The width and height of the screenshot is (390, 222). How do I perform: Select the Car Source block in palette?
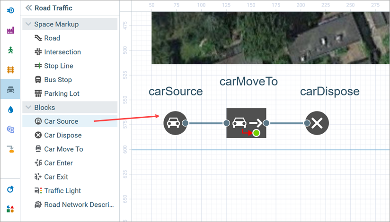point(61,121)
